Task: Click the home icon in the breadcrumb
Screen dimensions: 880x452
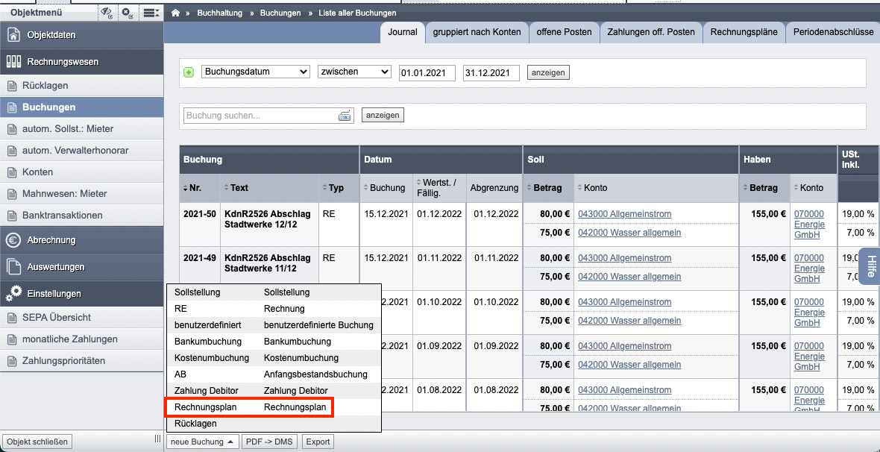Action: (x=176, y=13)
